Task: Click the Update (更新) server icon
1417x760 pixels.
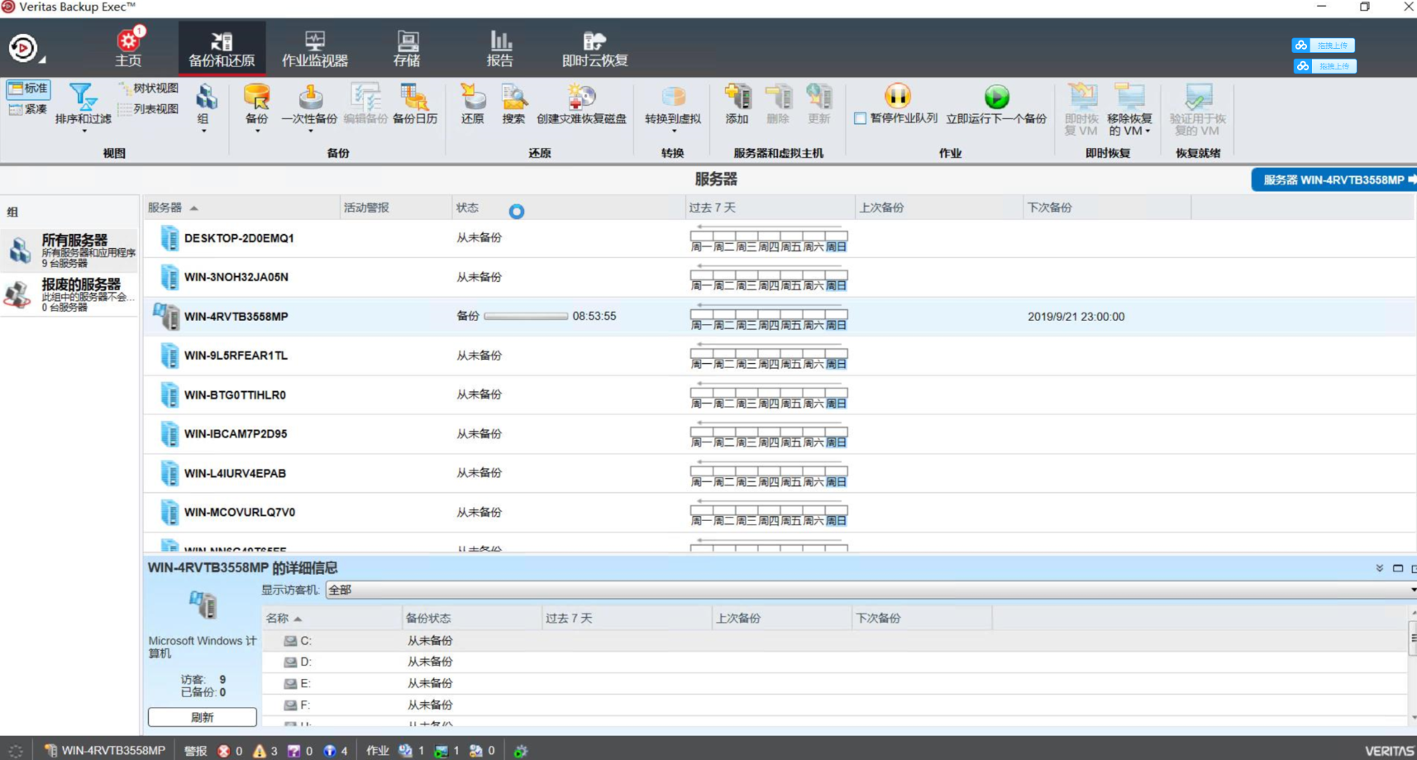Action: pyautogui.click(x=819, y=104)
